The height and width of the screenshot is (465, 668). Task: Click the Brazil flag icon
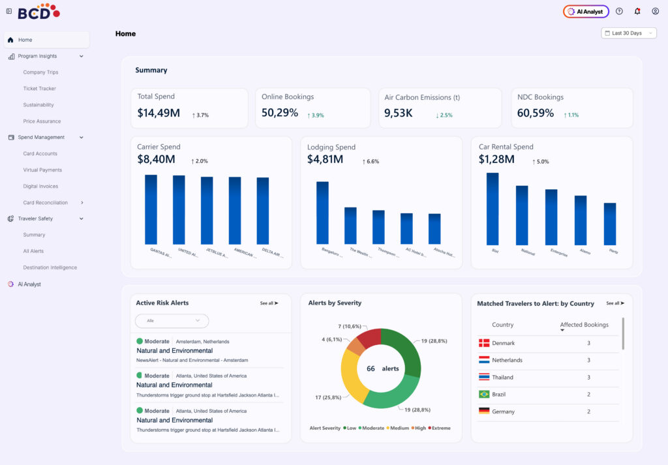[484, 395]
